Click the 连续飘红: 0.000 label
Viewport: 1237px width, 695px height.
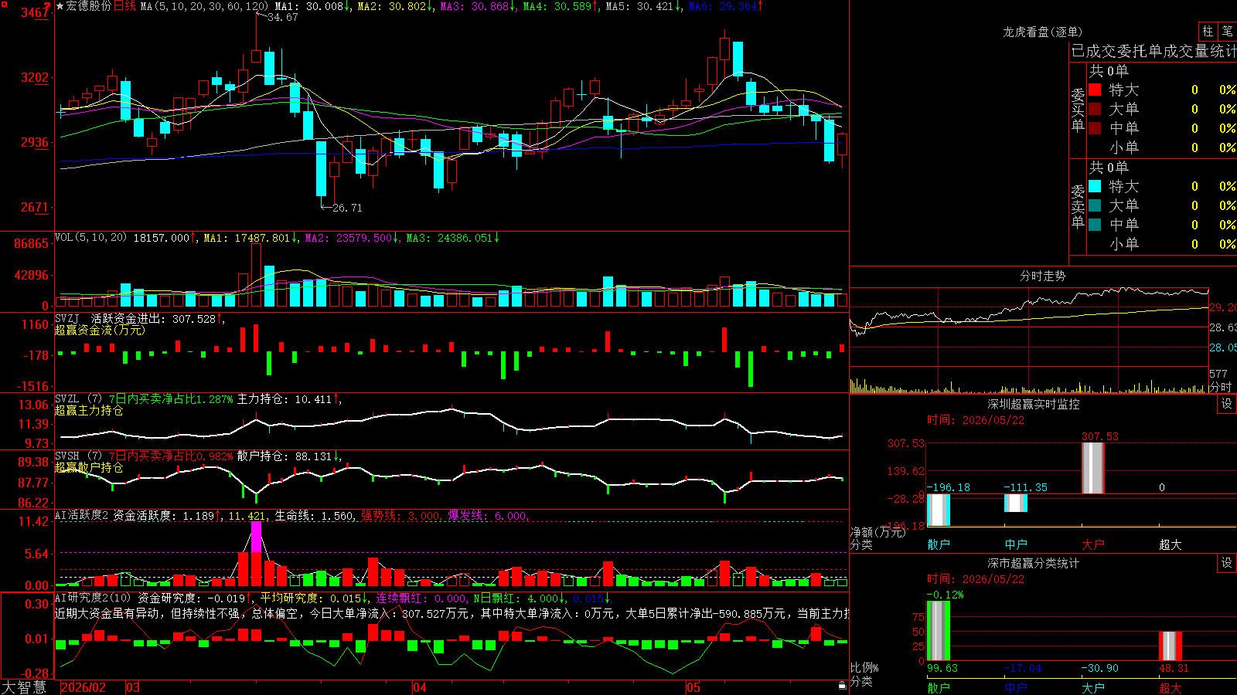pyautogui.click(x=421, y=598)
